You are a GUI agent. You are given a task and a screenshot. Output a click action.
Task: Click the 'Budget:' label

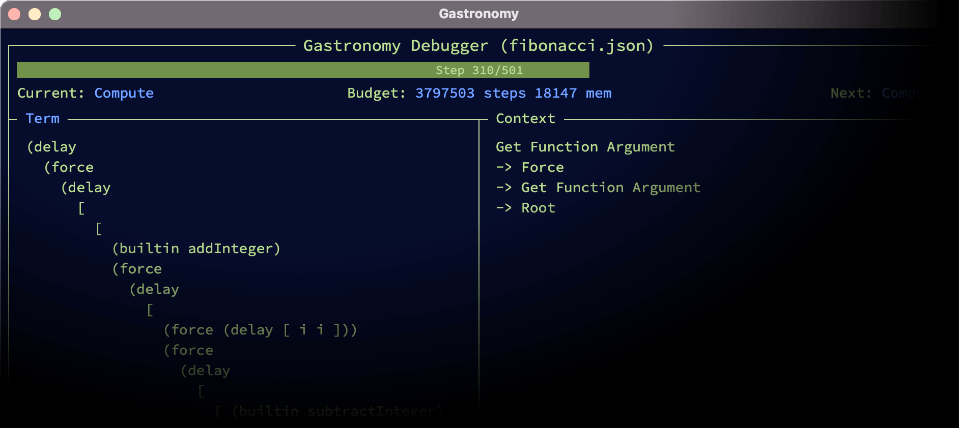pos(376,93)
